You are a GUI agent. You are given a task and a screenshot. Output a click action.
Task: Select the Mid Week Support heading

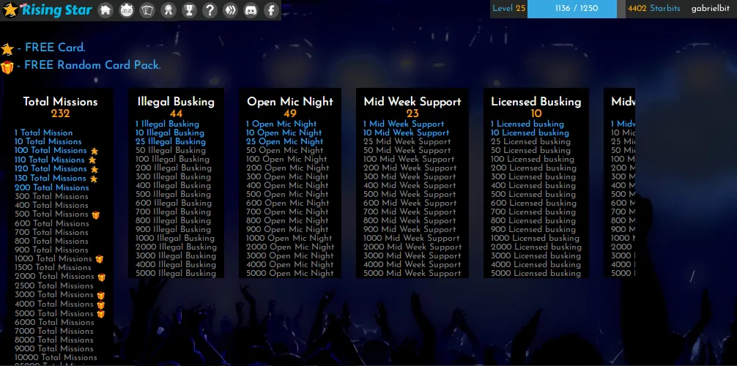pyautogui.click(x=412, y=102)
